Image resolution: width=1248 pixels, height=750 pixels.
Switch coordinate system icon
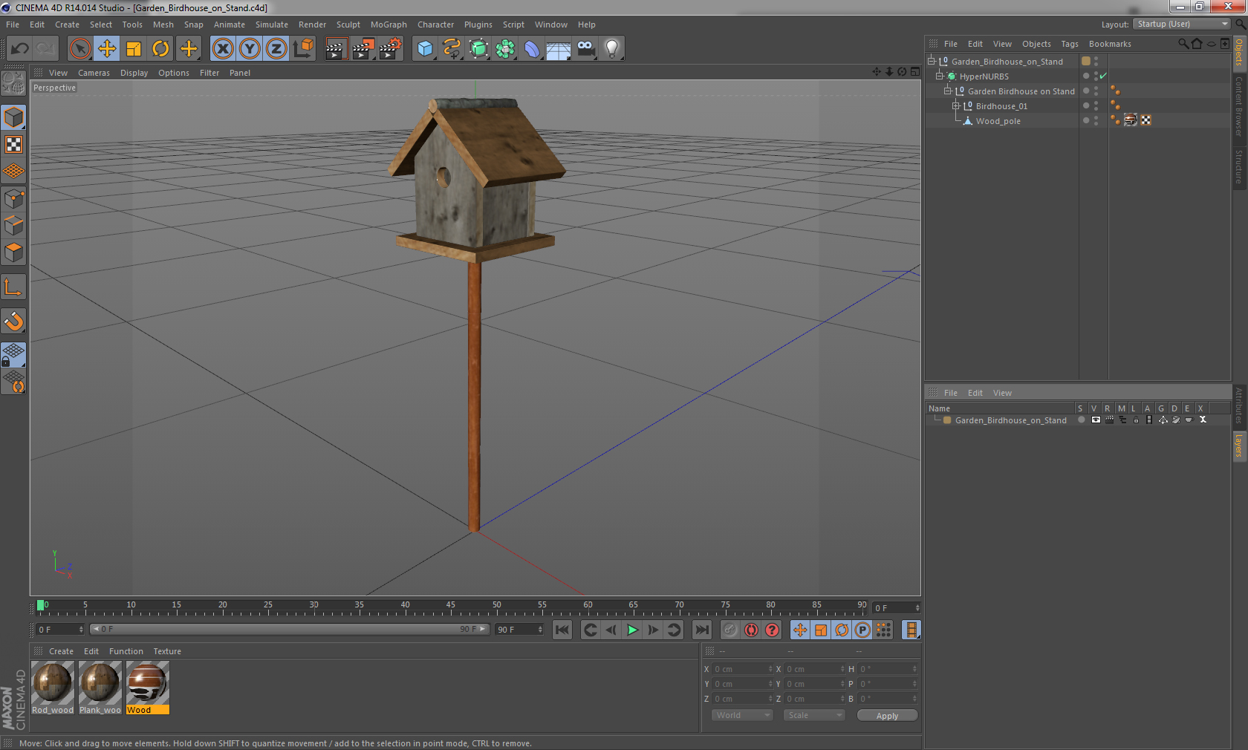pyautogui.click(x=303, y=49)
